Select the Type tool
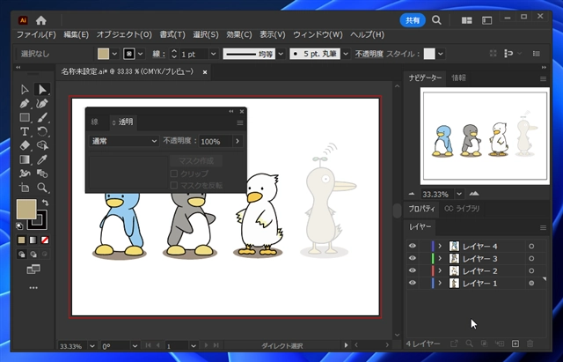 25,131
